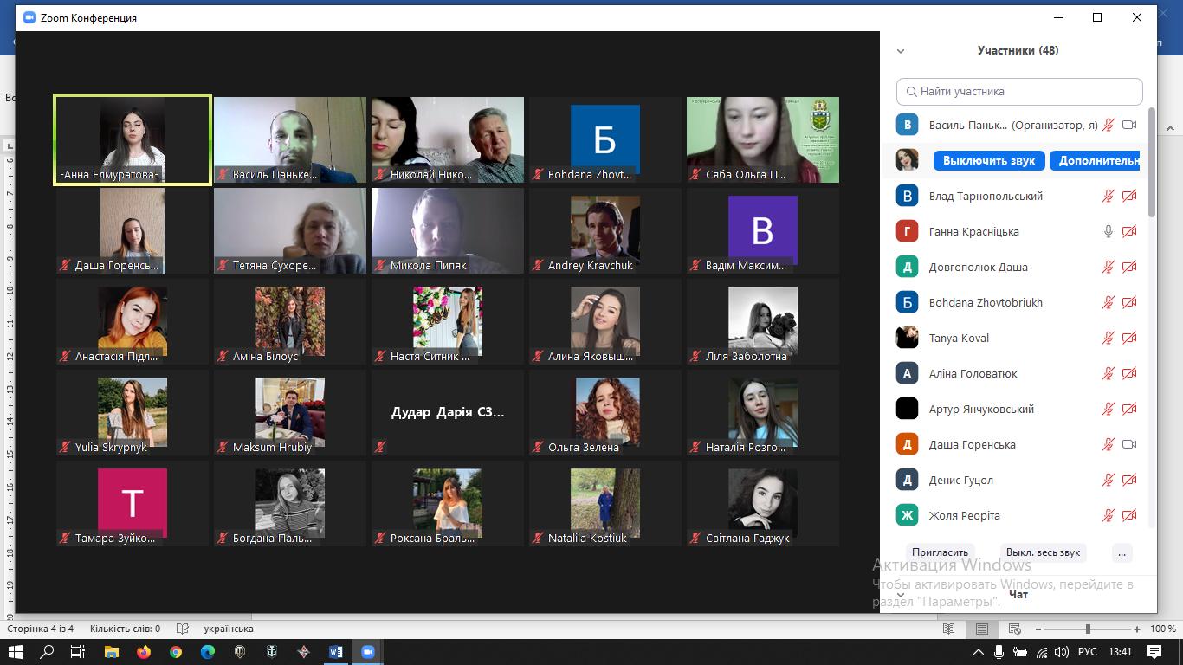Open Windows notification center icon
Image resolution: width=1183 pixels, height=665 pixels.
tap(1154, 652)
